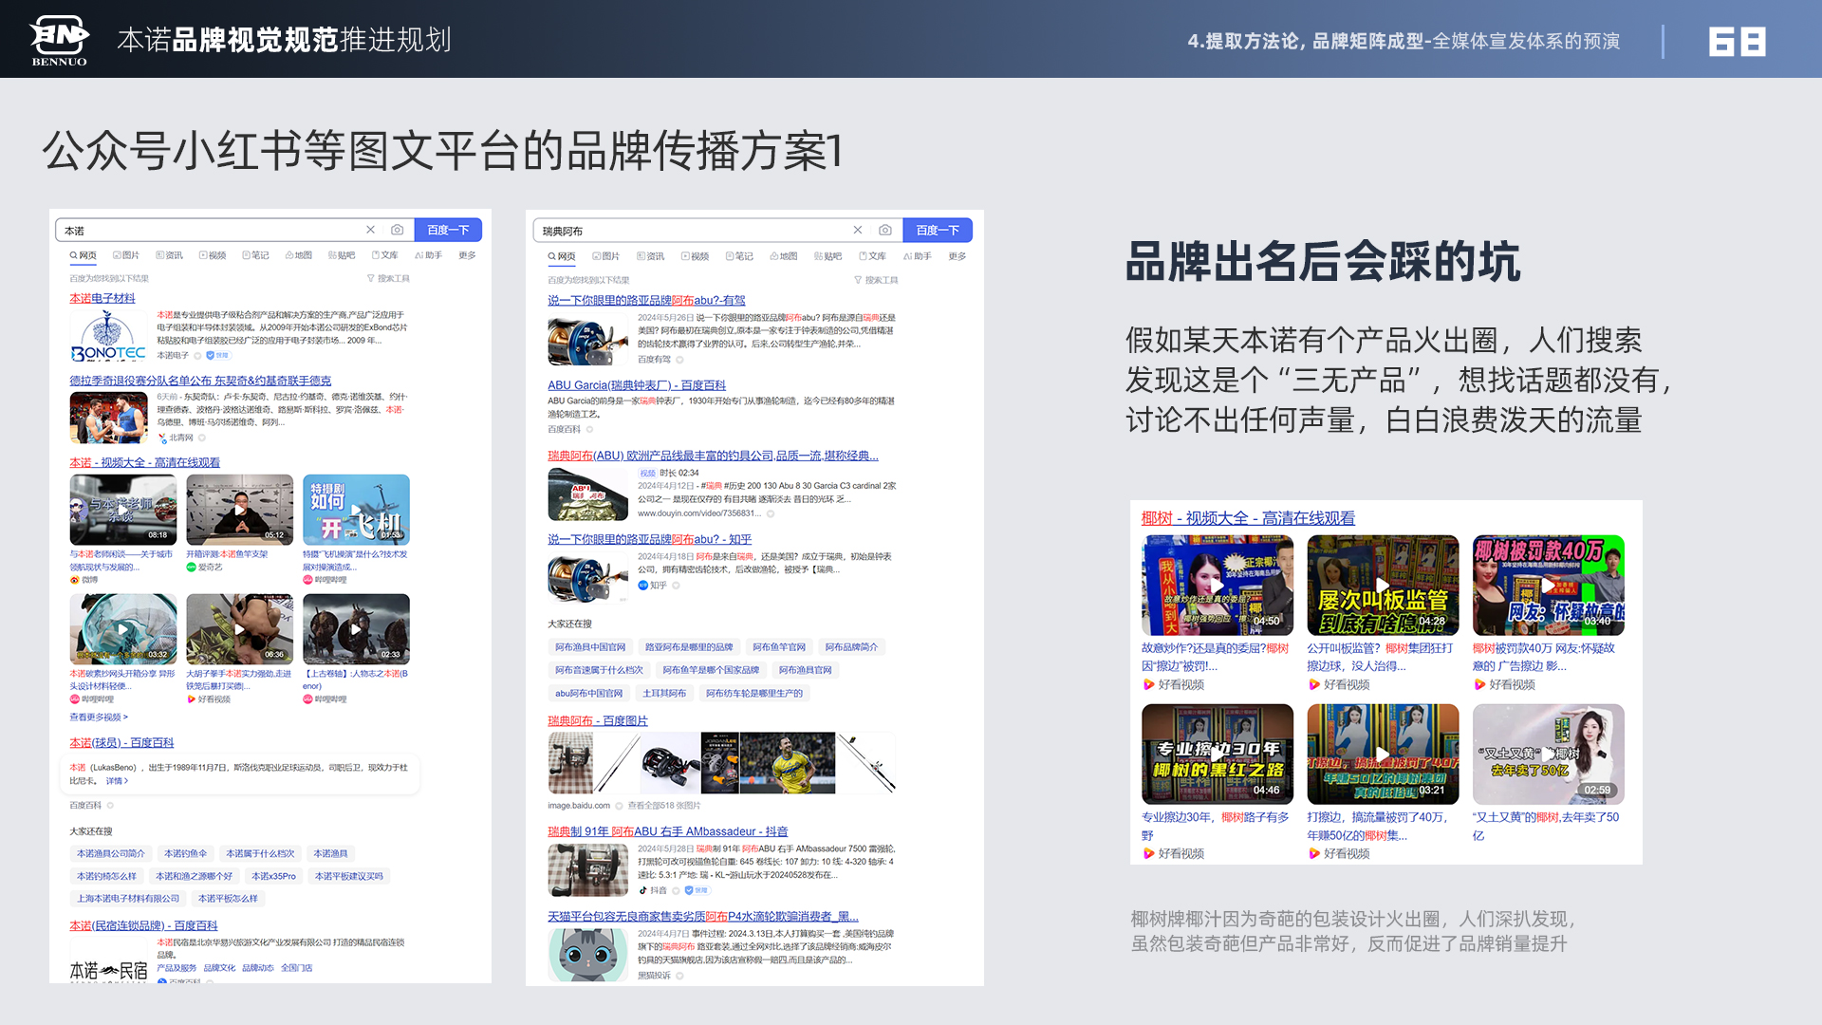
Task: Play the 特摄剧如何开飞机 video
Action: coord(357,510)
